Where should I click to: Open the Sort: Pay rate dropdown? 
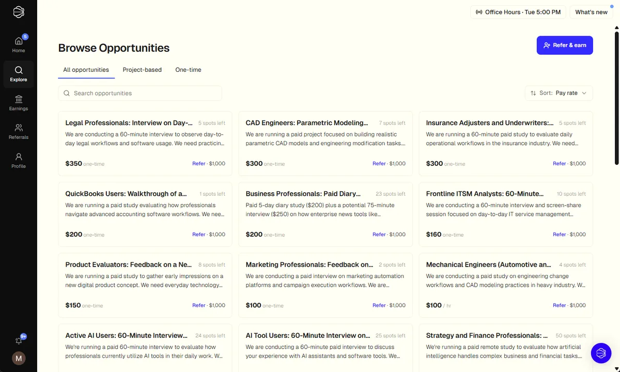click(559, 93)
